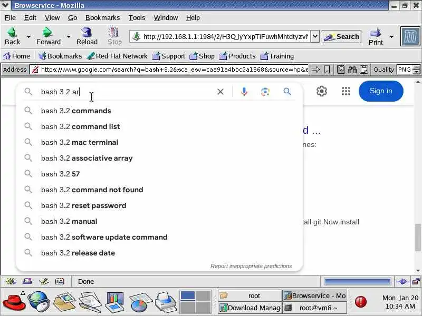Screen dimensions: 422x316
Task: Click the Forward navigation arrow icon
Action: 47,33
